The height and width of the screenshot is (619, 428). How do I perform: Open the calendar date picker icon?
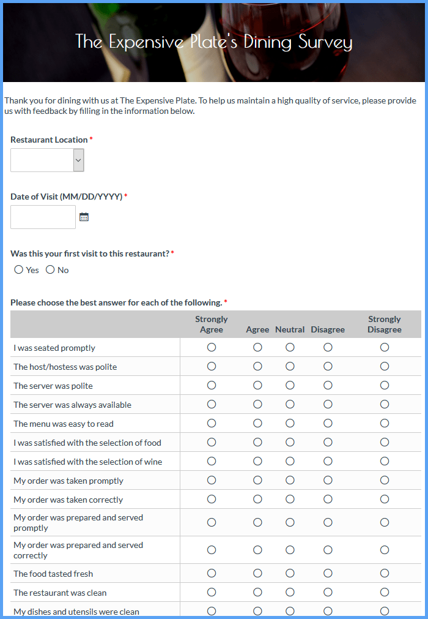pos(84,217)
